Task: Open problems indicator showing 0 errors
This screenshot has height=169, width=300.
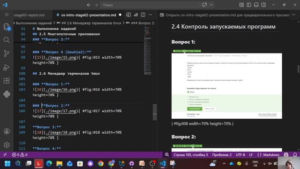Action: pyautogui.click(x=20, y=154)
